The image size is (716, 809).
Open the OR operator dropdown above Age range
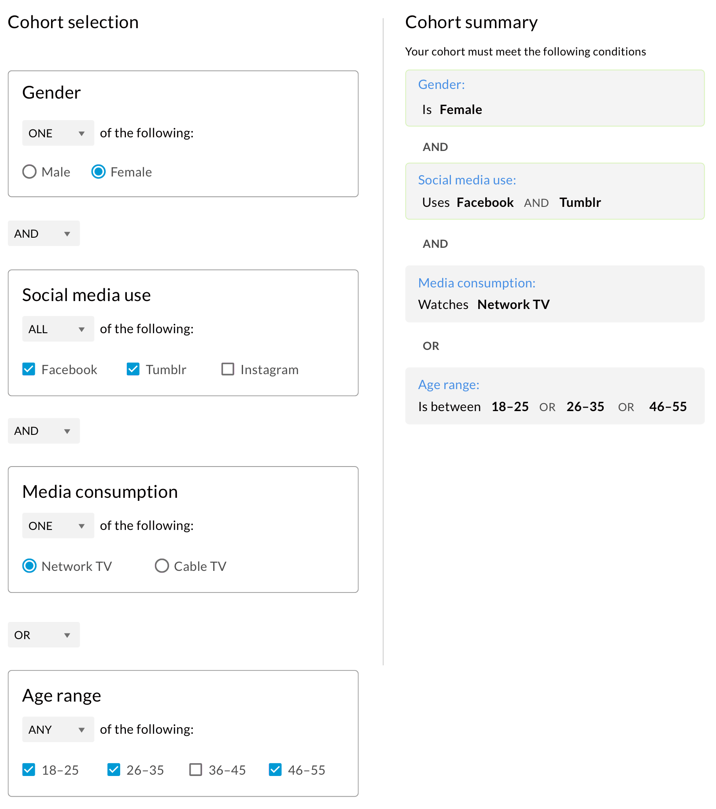point(44,635)
